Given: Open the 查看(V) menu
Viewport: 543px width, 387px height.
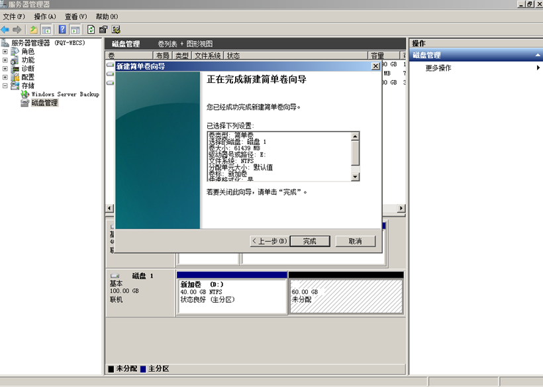Looking at the screenshot, I should point(75,16).
